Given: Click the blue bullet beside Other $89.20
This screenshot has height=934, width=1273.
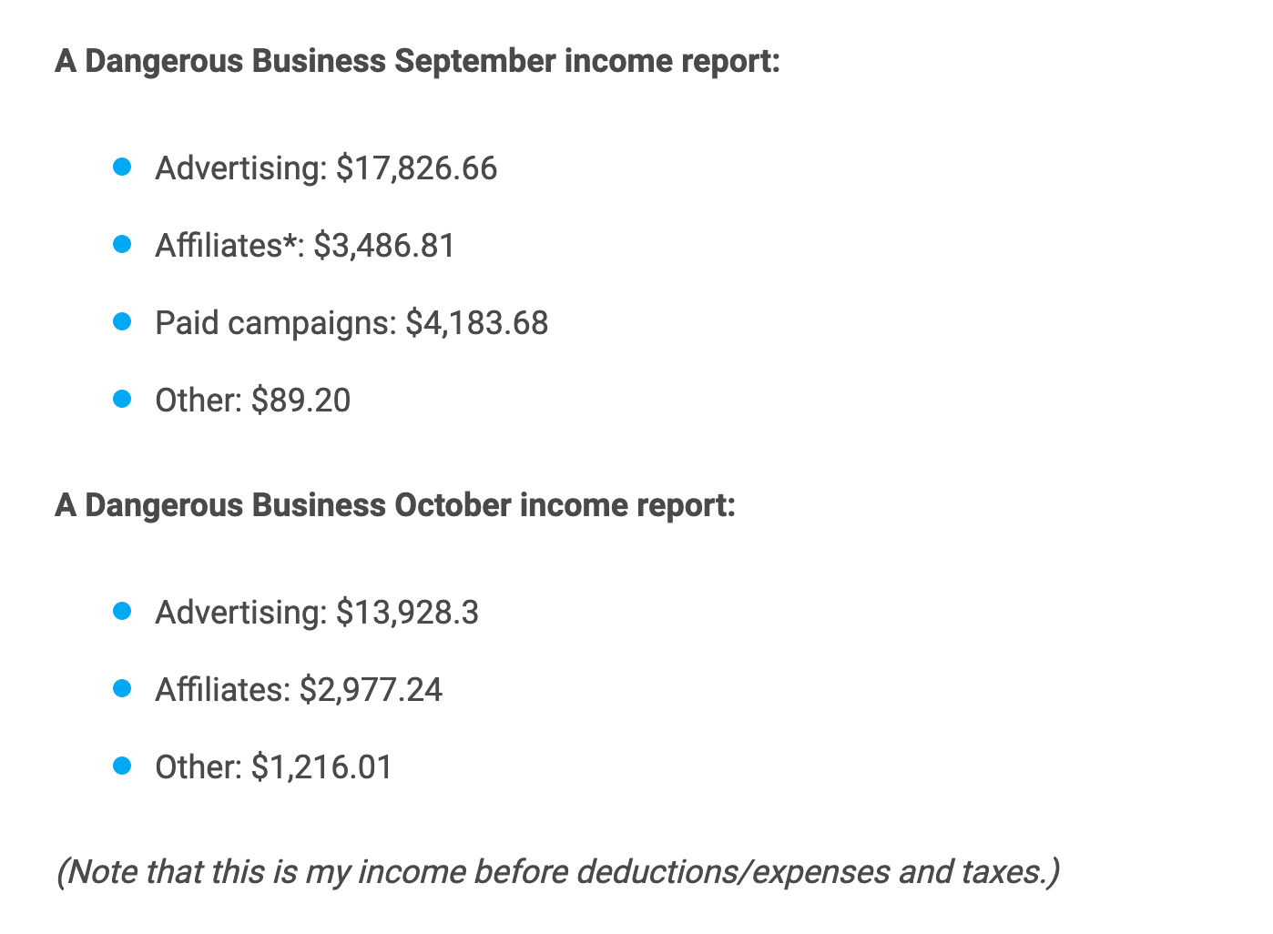Looking at the screenshot, I should tap(122, 400).
